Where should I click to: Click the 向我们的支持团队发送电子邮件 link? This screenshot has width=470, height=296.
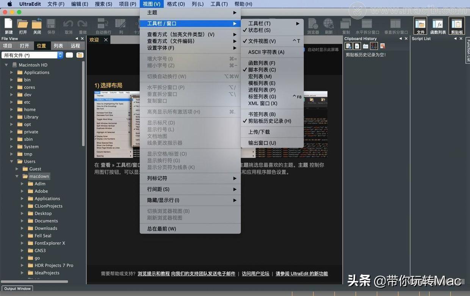[x=203, y=274]
